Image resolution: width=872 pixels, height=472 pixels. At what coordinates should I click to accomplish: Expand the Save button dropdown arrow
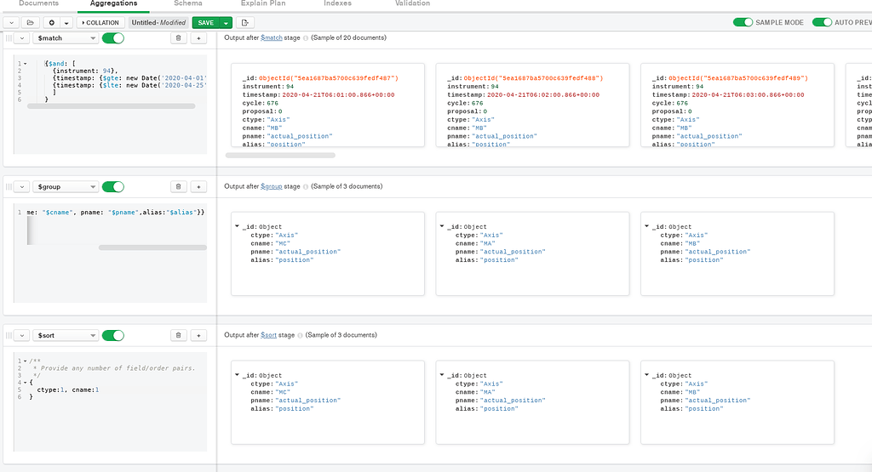coord(226,23)
